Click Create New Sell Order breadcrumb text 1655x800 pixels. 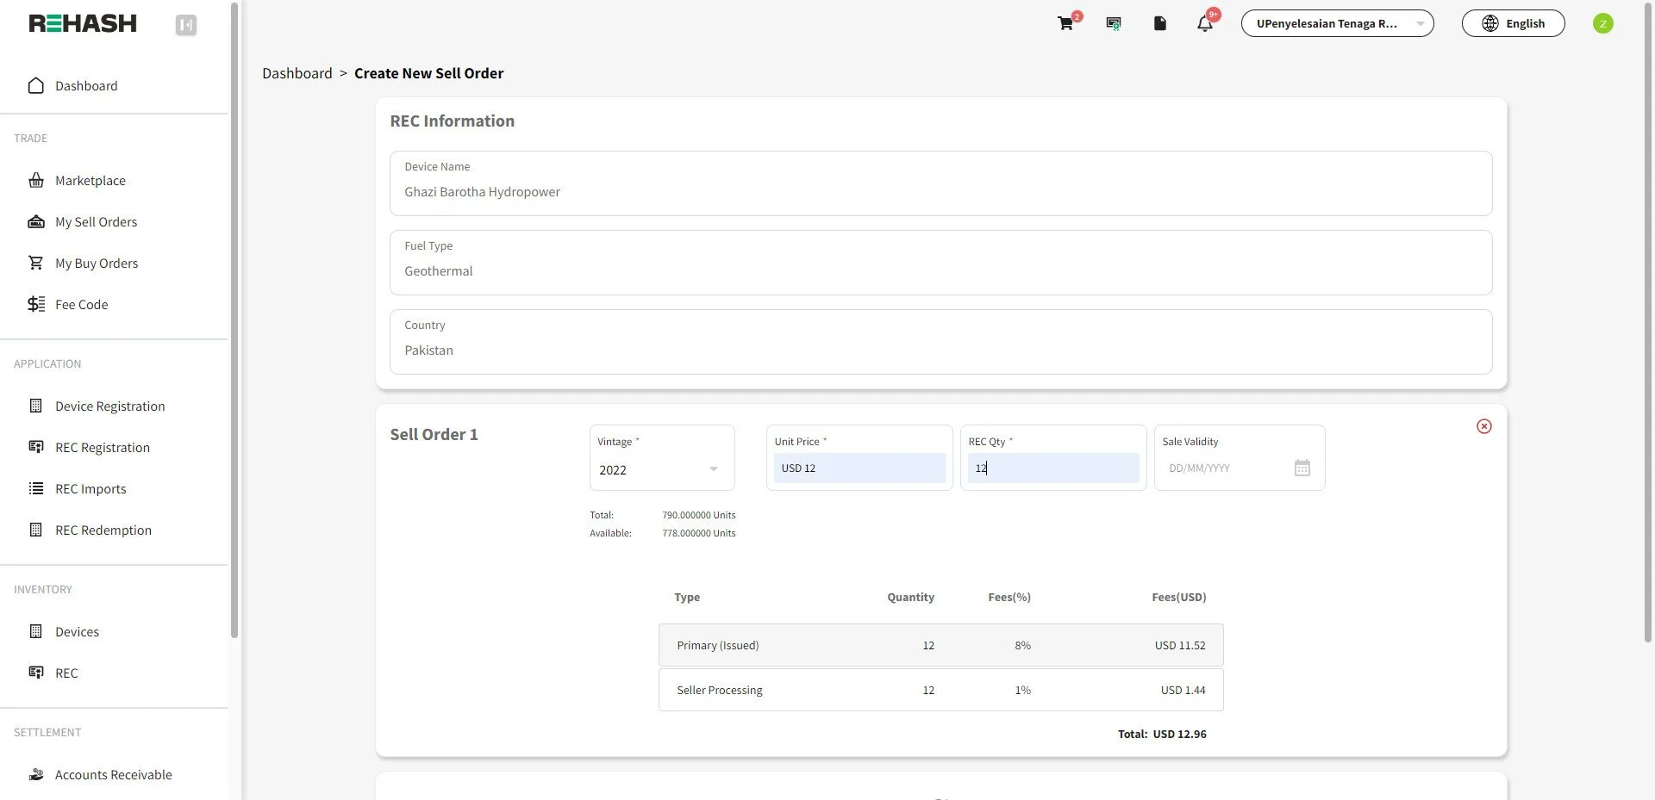pyautogui.click(x=429, y=73)
